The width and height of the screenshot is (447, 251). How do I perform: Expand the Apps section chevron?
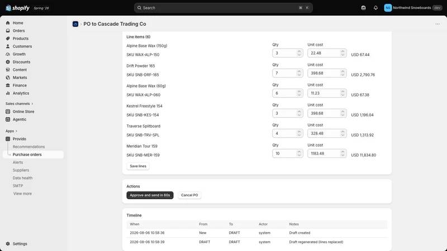click(16, 131)
